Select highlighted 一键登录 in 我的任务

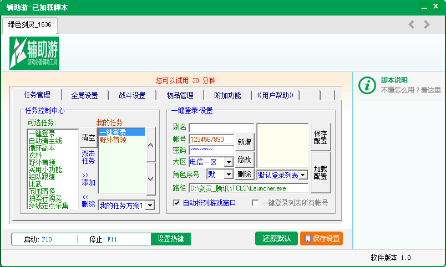point(121,132)
